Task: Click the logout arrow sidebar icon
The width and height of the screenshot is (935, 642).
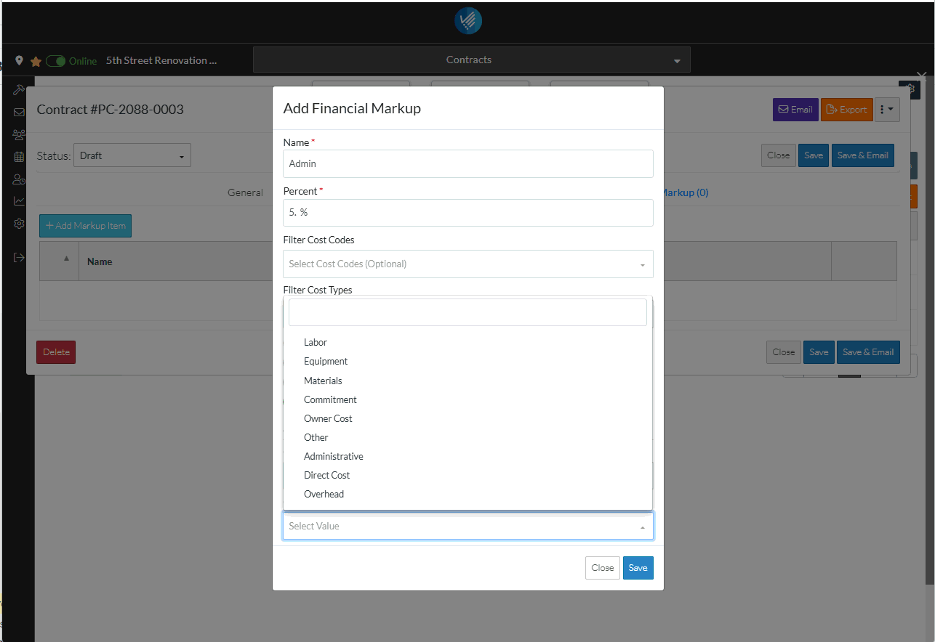Action: (x=19, y=257)
